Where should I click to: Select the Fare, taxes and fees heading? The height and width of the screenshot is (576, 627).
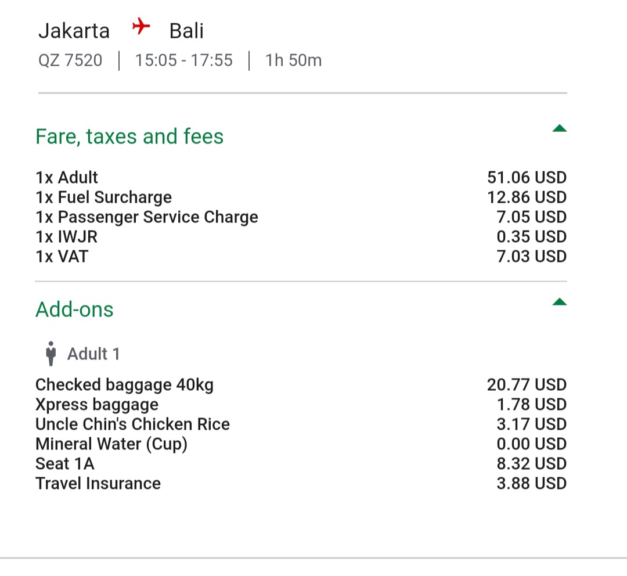(x=129, y=136)
